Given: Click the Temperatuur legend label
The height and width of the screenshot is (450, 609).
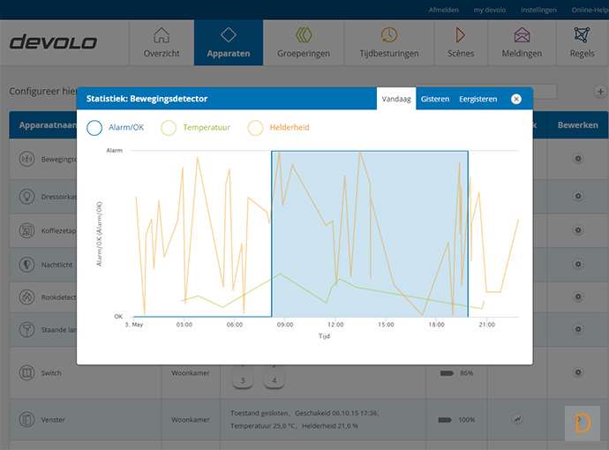Looking at the screenshot, I should point(207,127).
